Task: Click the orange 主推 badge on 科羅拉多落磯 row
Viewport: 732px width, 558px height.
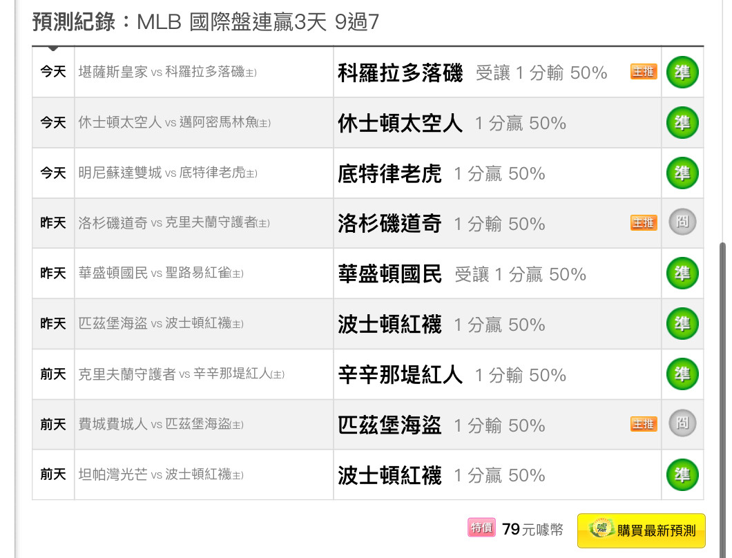Action: [644, 72]
